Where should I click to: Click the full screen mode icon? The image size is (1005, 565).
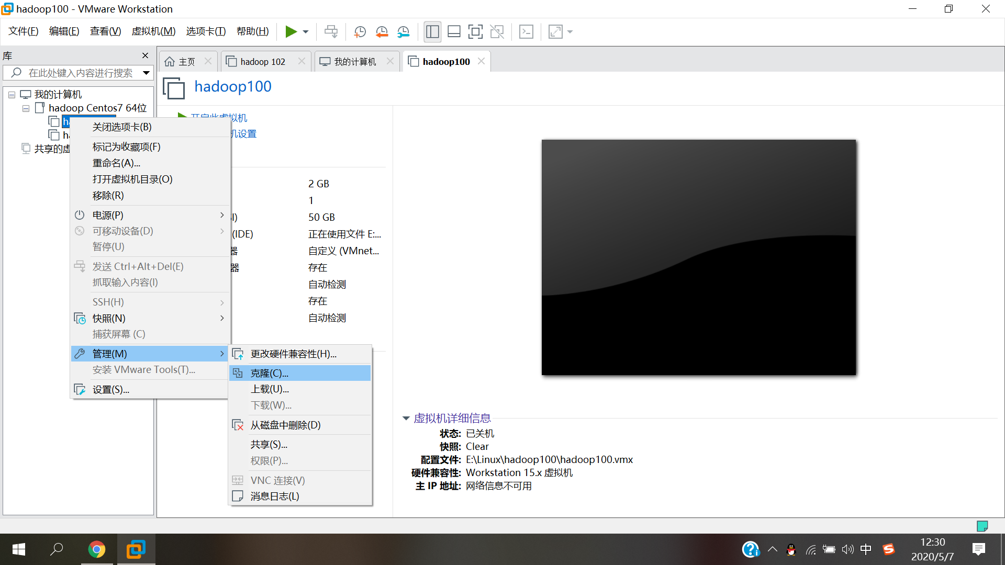click(x=475, y=32)
